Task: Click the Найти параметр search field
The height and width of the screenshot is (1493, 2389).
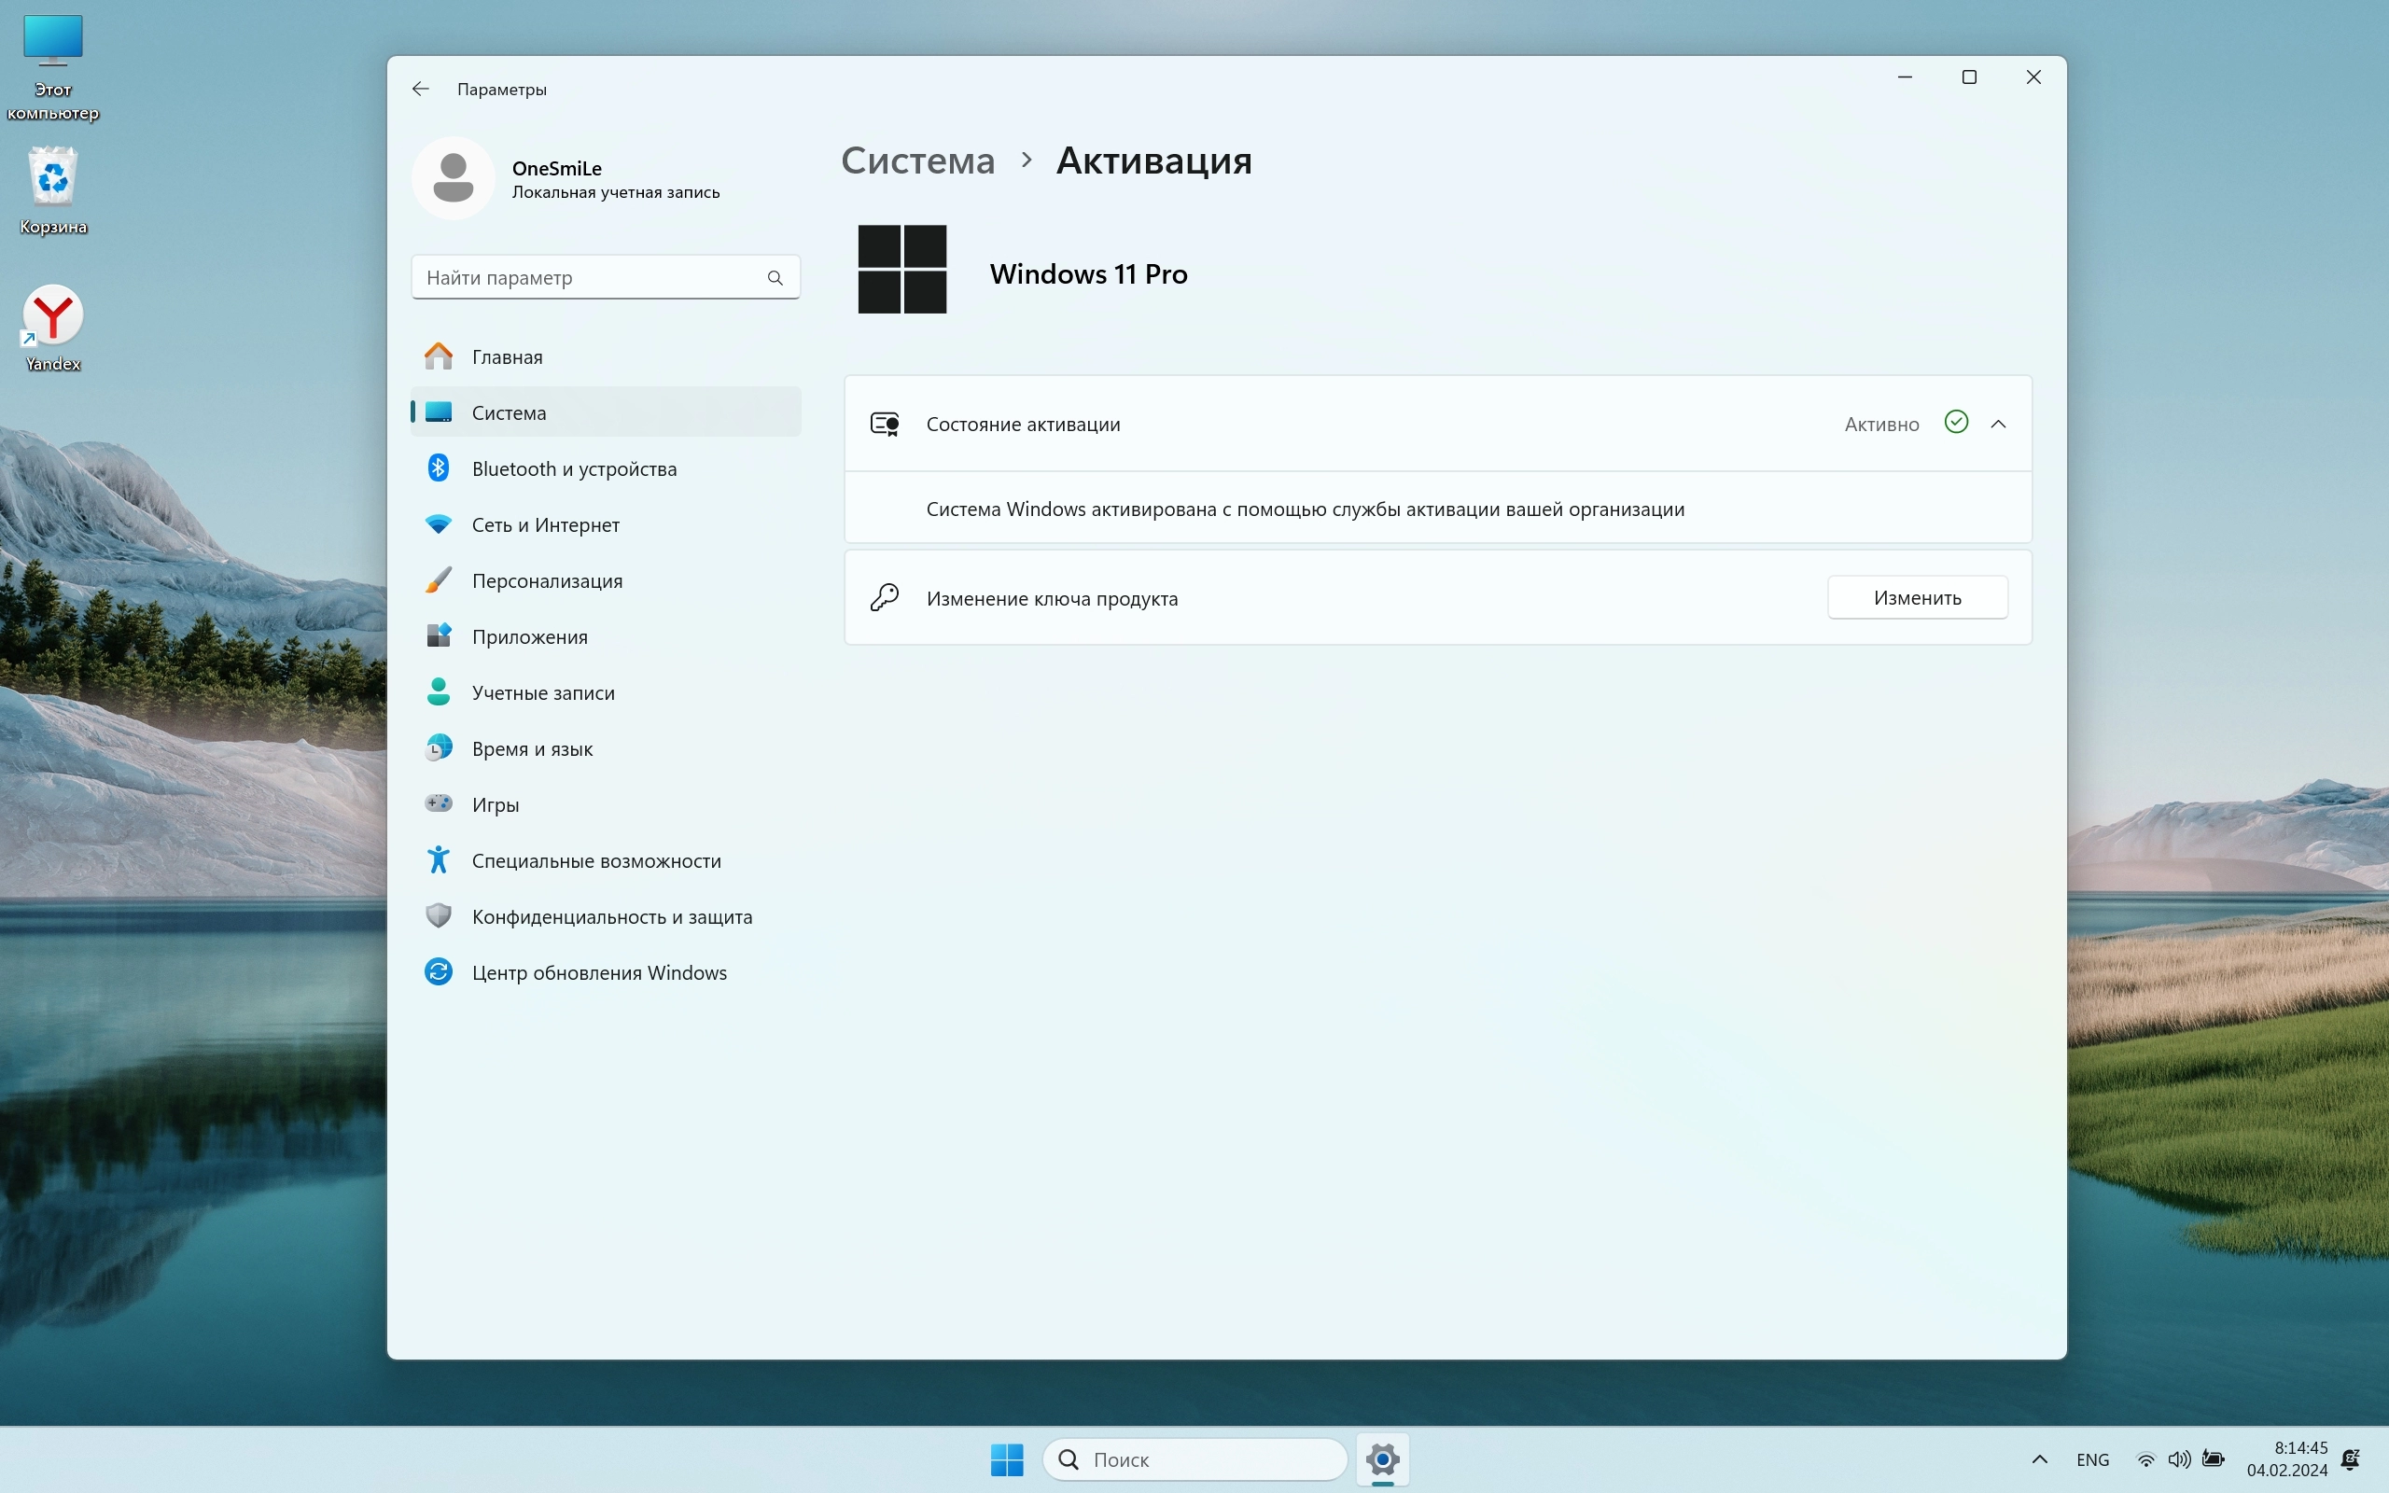Action: (x=593, y=277)
